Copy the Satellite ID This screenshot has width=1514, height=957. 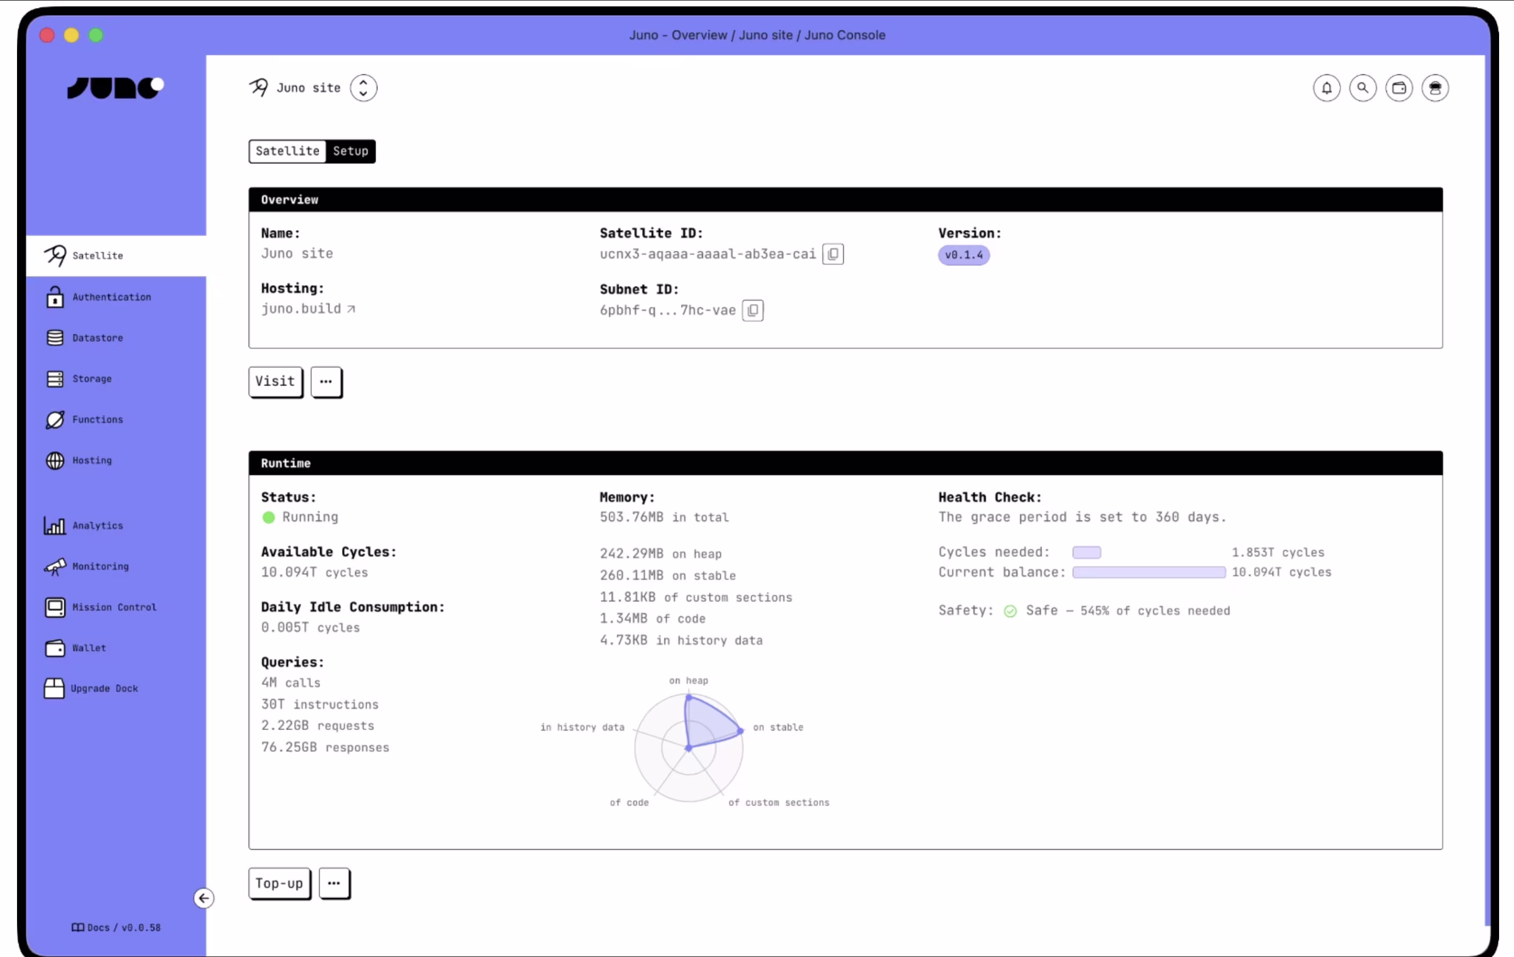pyautogui.click(x=833, y=254)
